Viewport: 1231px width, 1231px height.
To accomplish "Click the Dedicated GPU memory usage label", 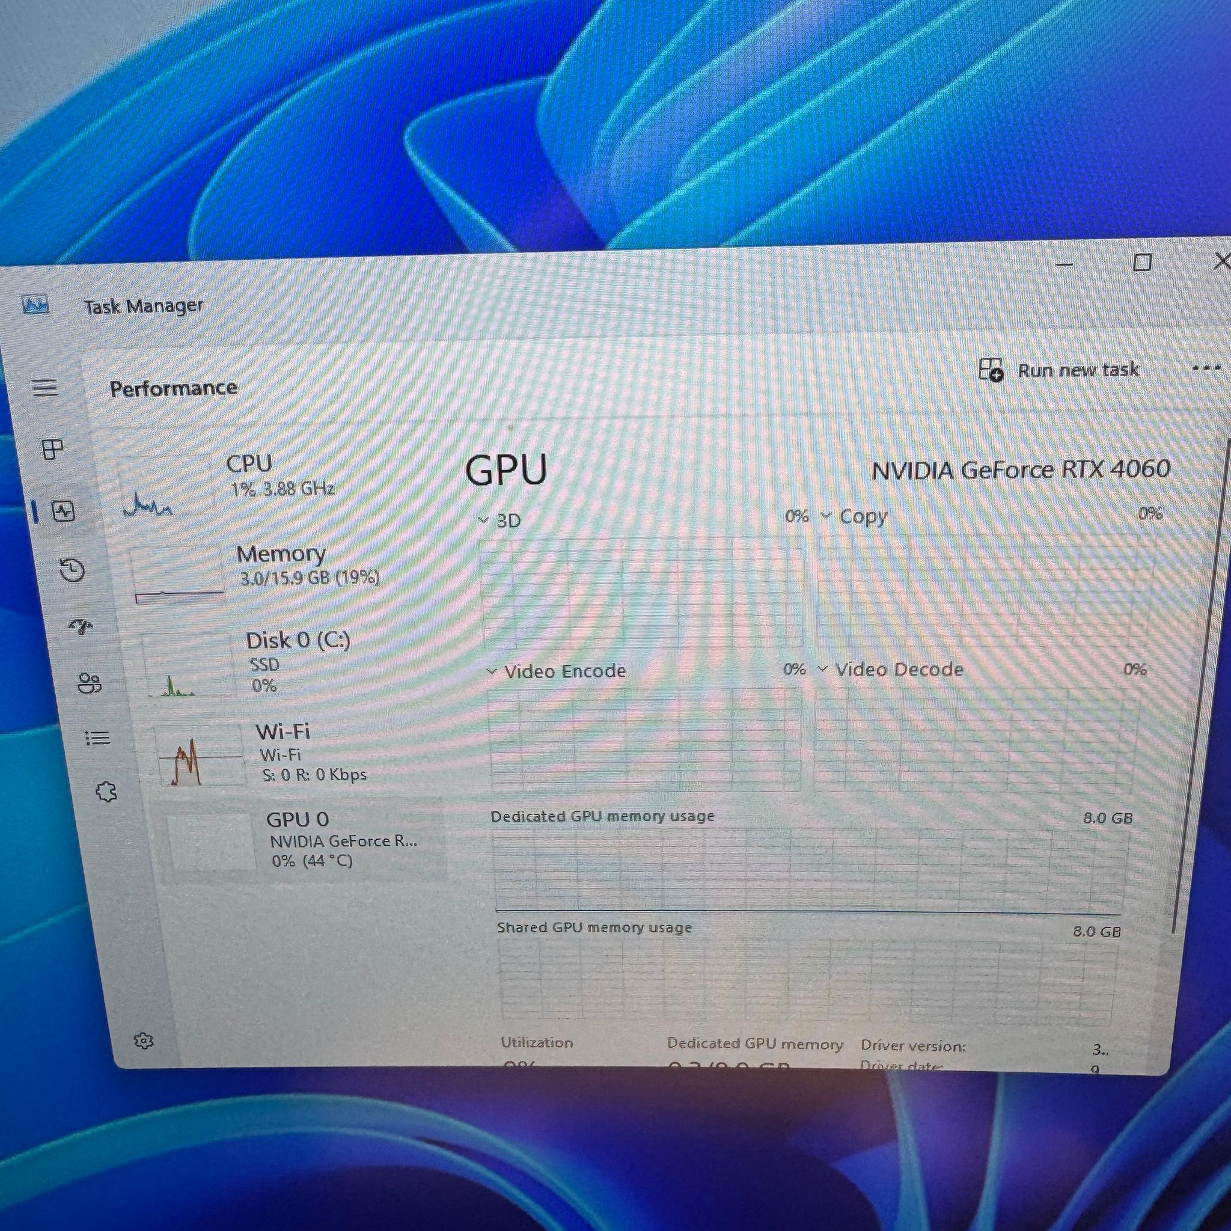I will click(603, 816).
